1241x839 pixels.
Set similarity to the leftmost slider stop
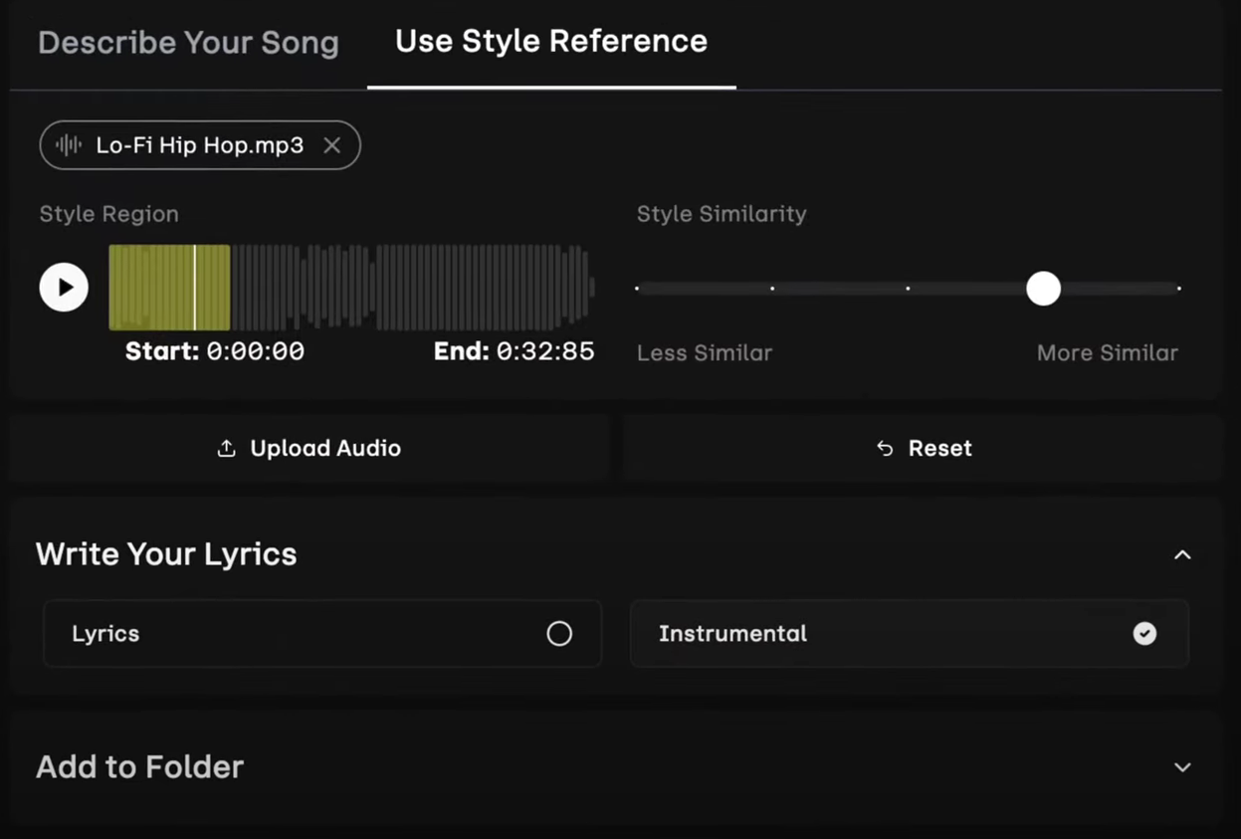pyautogui.click(x=638, y=289)
